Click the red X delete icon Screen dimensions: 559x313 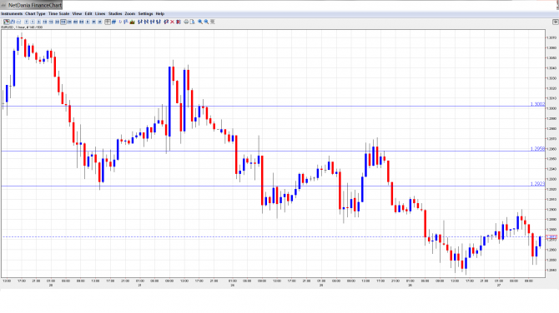pyautogui.click(x=172, y=22)
